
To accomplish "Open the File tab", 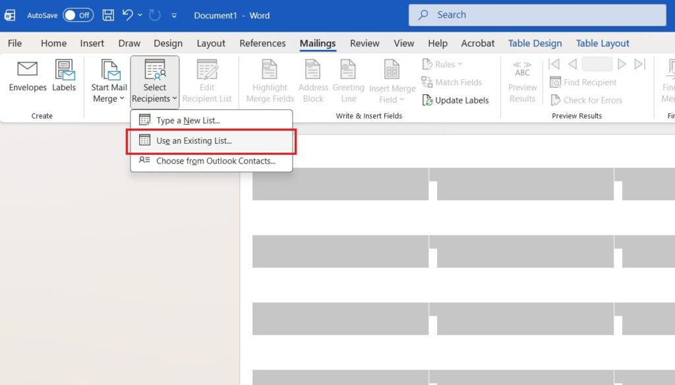I will 15,44.
